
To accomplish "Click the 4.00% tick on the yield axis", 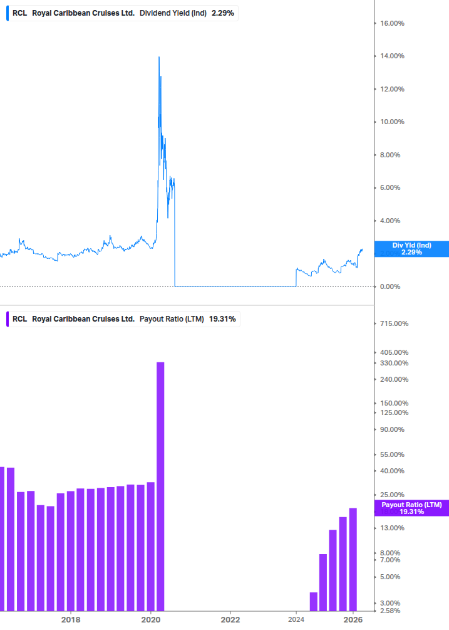I will (x=390, y=221).
